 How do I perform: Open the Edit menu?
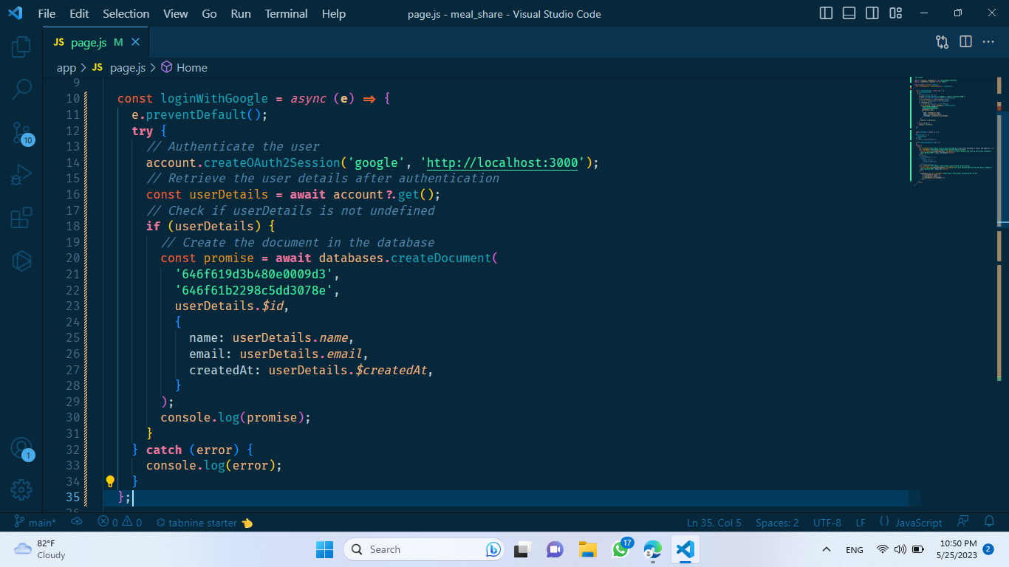coord(79,13)
